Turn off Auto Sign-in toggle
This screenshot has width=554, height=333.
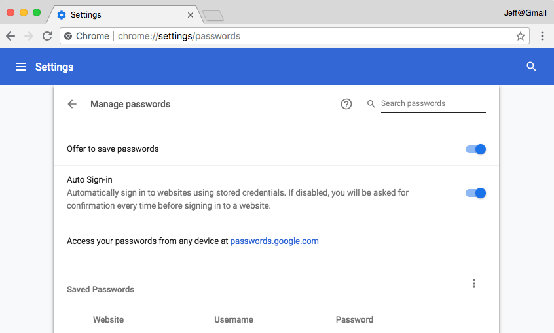(x=476, y=193)
